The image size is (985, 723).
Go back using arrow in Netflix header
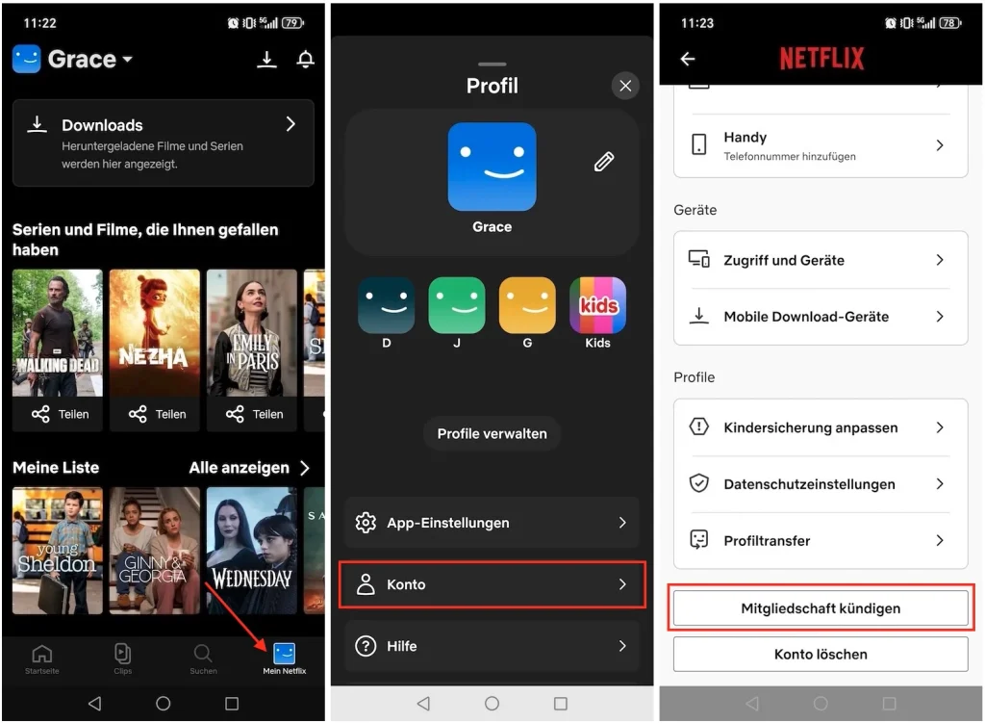(688, 59)
